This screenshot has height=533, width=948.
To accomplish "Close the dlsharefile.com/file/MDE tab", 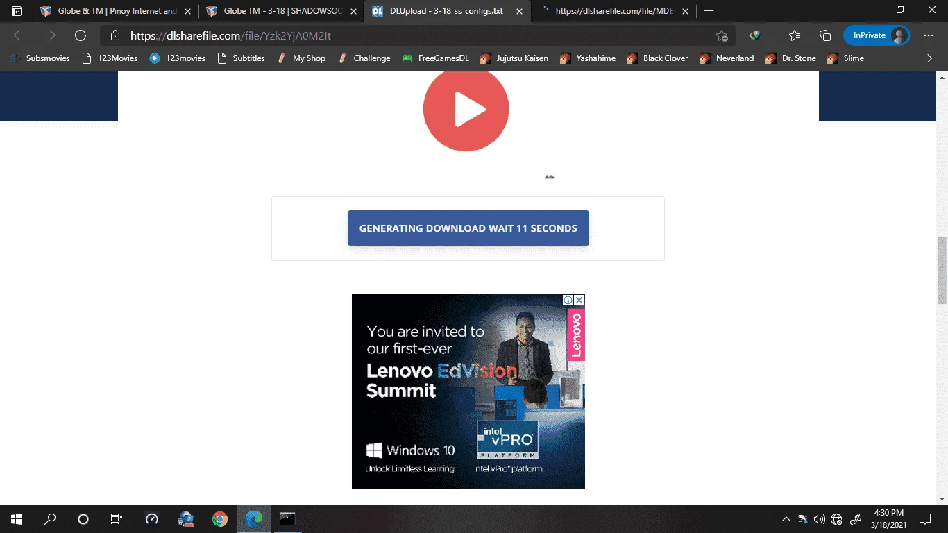I will tap(685, 11).
